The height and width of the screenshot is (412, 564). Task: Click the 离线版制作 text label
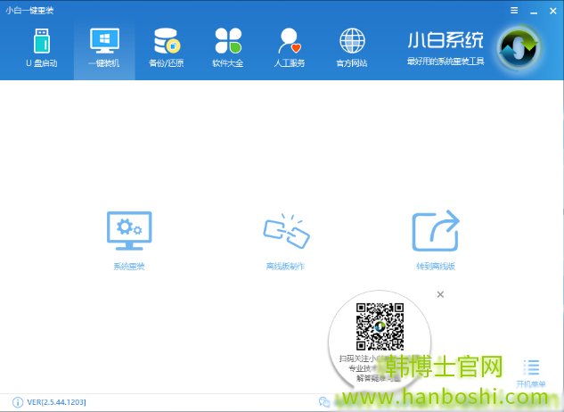click(285, 267)
